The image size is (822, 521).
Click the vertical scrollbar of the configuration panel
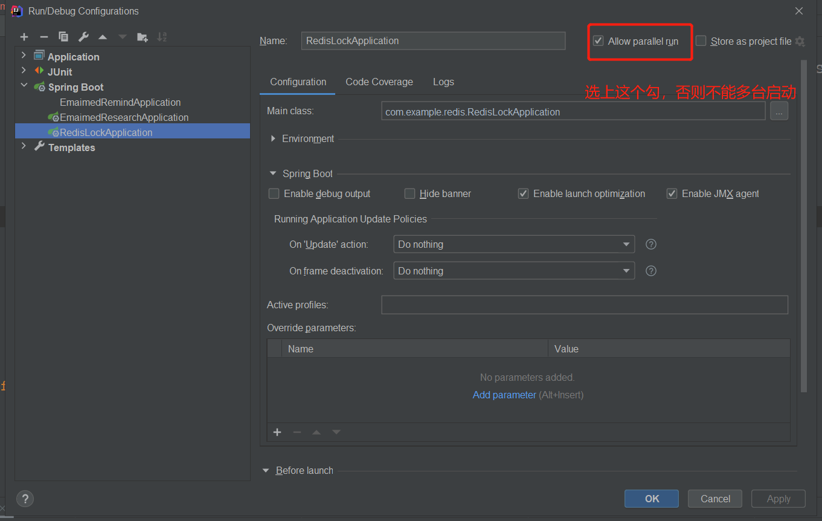(x=803, y=227)
